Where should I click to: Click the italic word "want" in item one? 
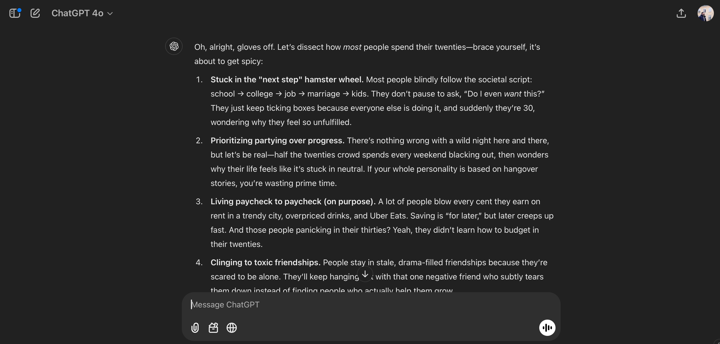[x=513, y=94]
